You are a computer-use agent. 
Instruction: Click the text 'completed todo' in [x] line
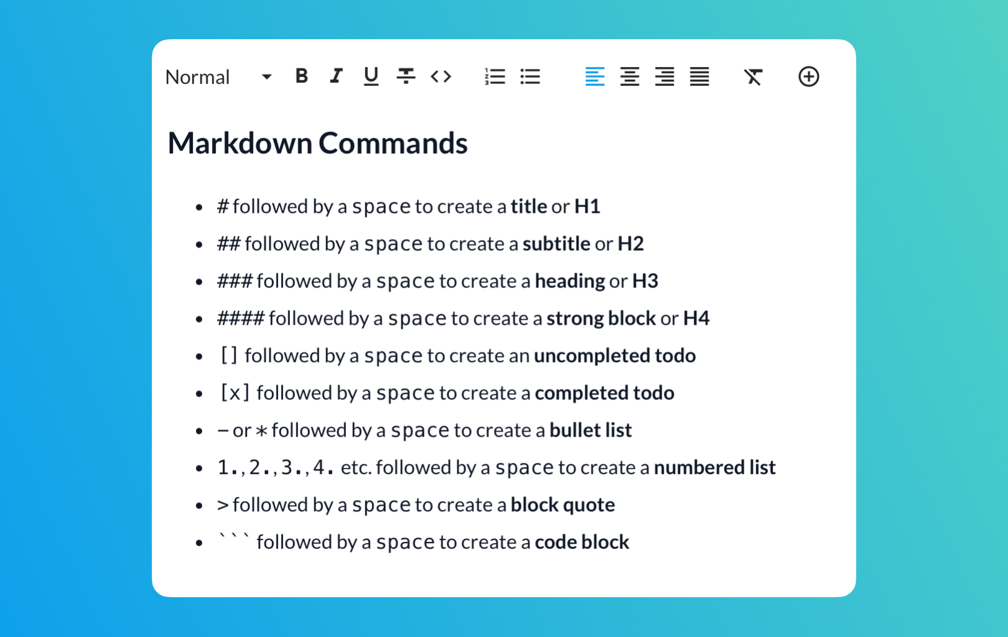pos(605,393)
